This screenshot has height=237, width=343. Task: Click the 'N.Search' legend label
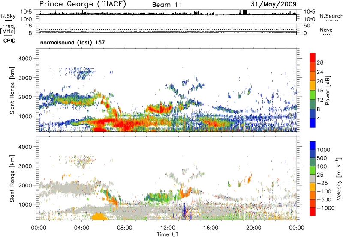331,16
